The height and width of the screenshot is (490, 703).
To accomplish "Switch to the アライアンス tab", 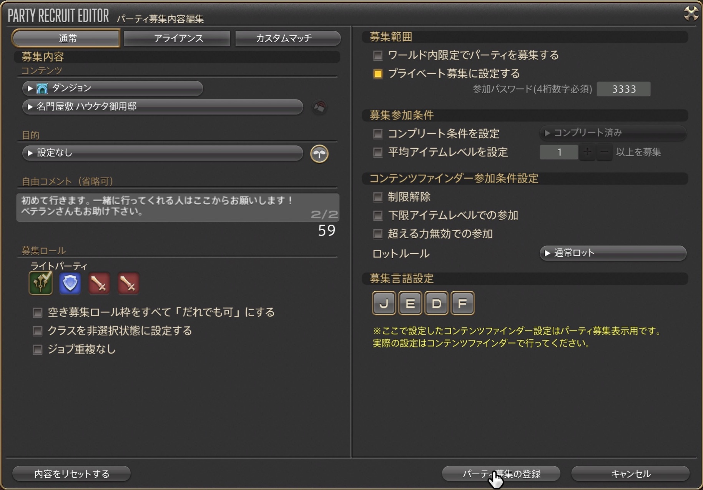I will (178, 38).
